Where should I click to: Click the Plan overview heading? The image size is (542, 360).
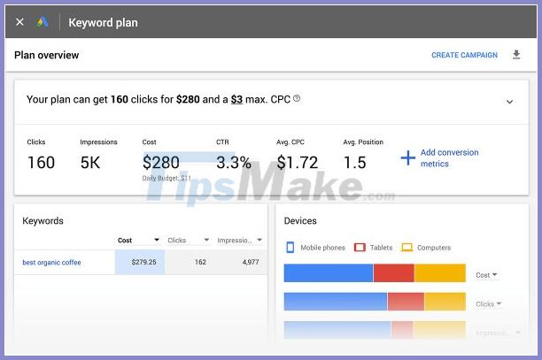[x=46, y=55]
